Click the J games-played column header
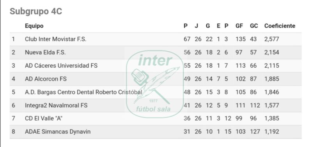The width and height of the screenshot is (312, 147). [x=197, y=26]
